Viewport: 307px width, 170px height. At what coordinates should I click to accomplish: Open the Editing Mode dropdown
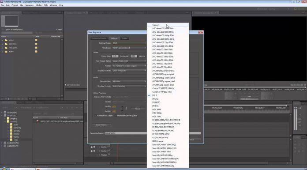point(129,43)
